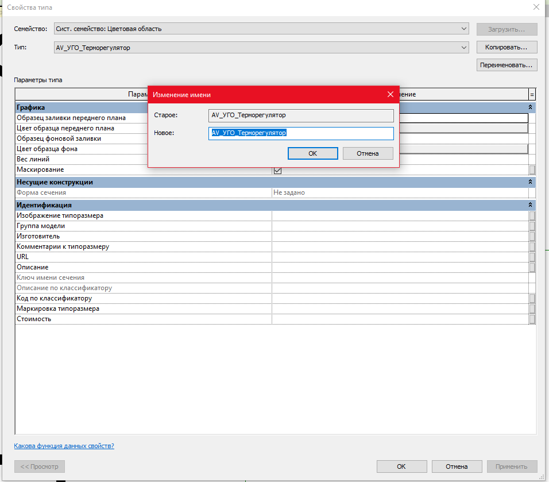Click the associate button for Код по классификатору

(532, 298)
